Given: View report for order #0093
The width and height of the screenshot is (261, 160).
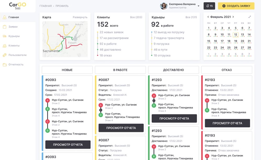Looking at the screenshot, I should tap(68, 145).
